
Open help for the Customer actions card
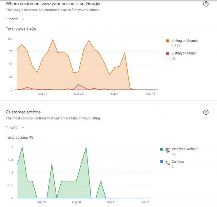[x=205, y=112]
